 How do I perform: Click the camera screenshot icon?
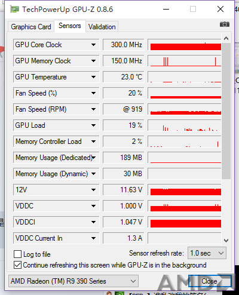pyautogui.click(x=225, y=24)
